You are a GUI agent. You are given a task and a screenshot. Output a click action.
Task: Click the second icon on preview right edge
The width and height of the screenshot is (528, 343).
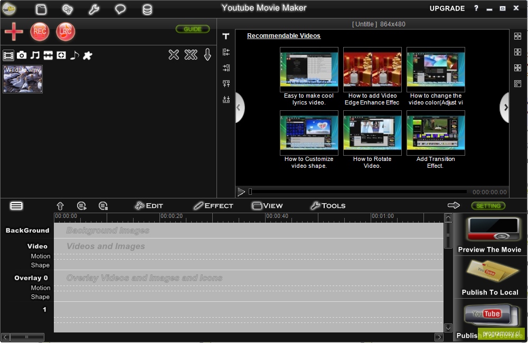(518, 52)
